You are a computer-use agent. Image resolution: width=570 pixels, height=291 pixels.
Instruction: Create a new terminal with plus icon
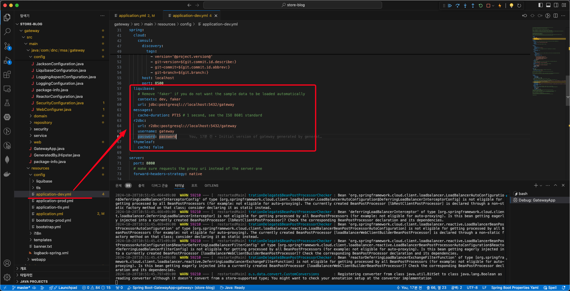[x=536, y=185]
